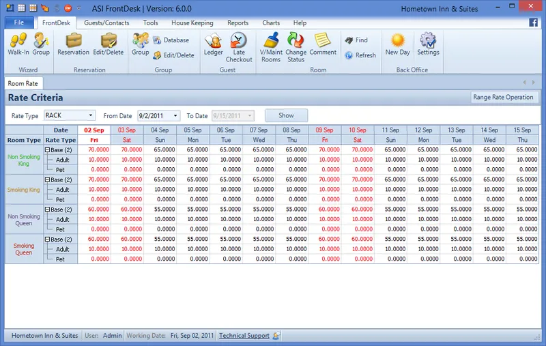
Task: Open the Settings gear
Action: [428, 44]
